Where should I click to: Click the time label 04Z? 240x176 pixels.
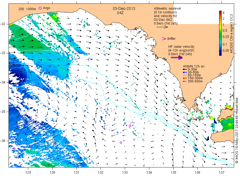click(120, 13)
